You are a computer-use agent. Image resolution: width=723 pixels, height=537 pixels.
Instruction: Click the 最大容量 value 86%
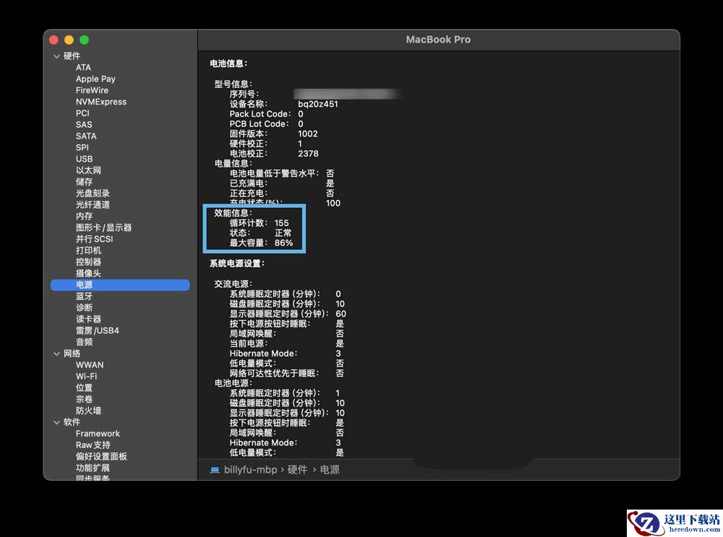pos(283,243)
